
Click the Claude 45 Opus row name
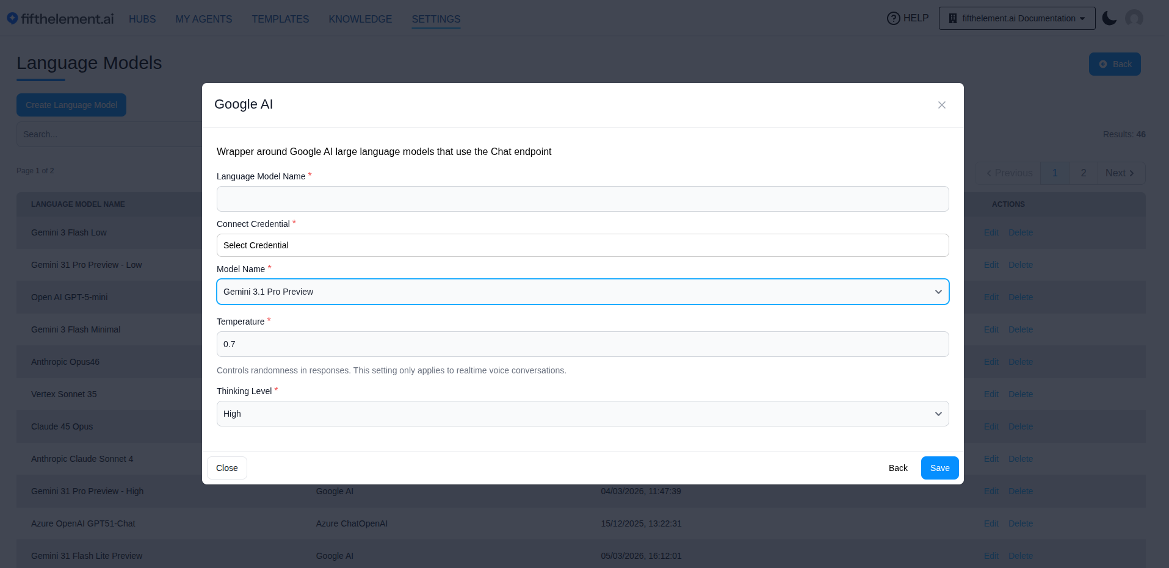[62, 426]
